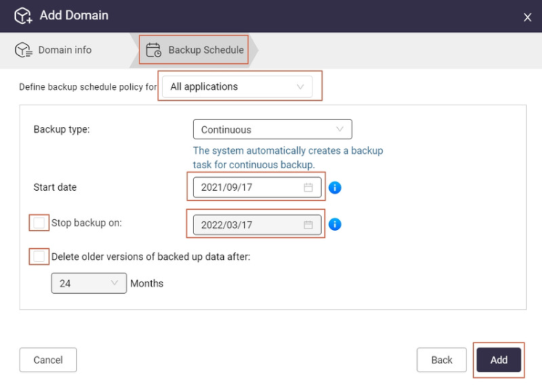The height and width of the screenshot is (386, 542).
Task: Tick 'Delete older versions of backed up data' checkbox
Action: tap(40, 257)
